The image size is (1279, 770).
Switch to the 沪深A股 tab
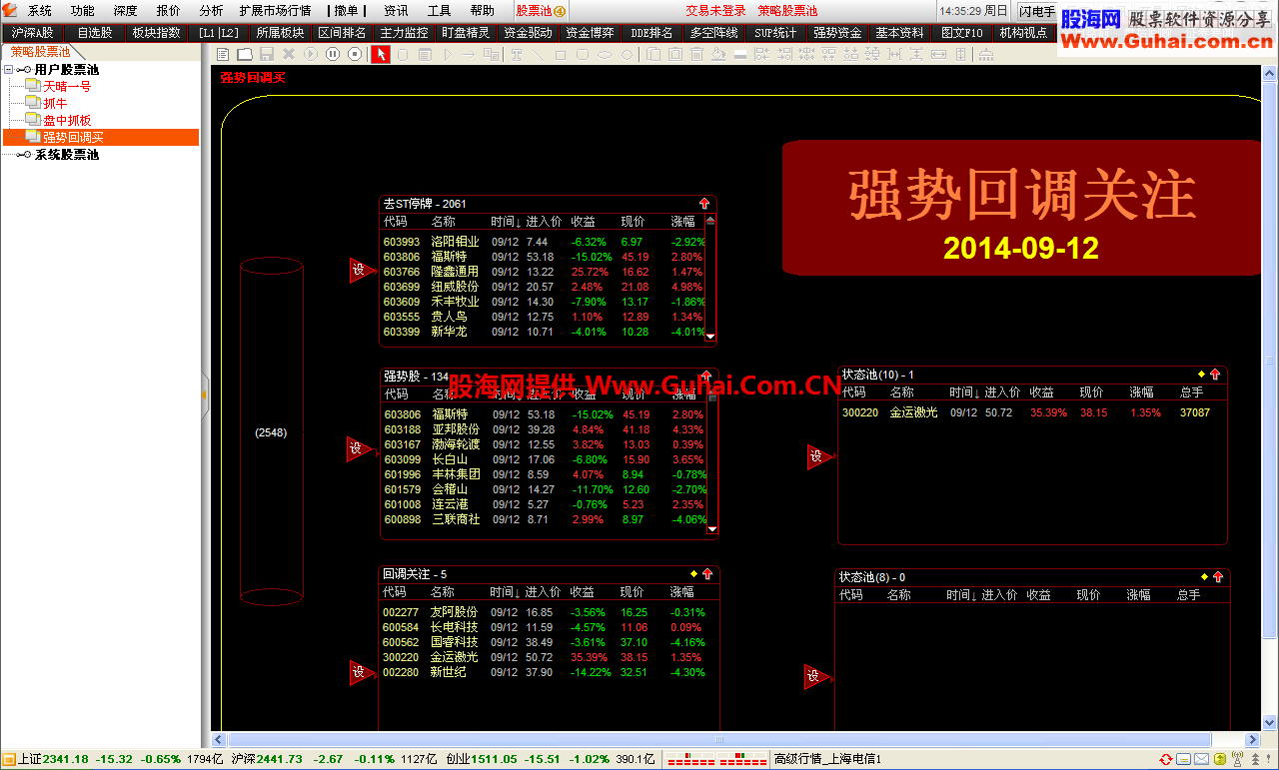click(x=33, y=33)
